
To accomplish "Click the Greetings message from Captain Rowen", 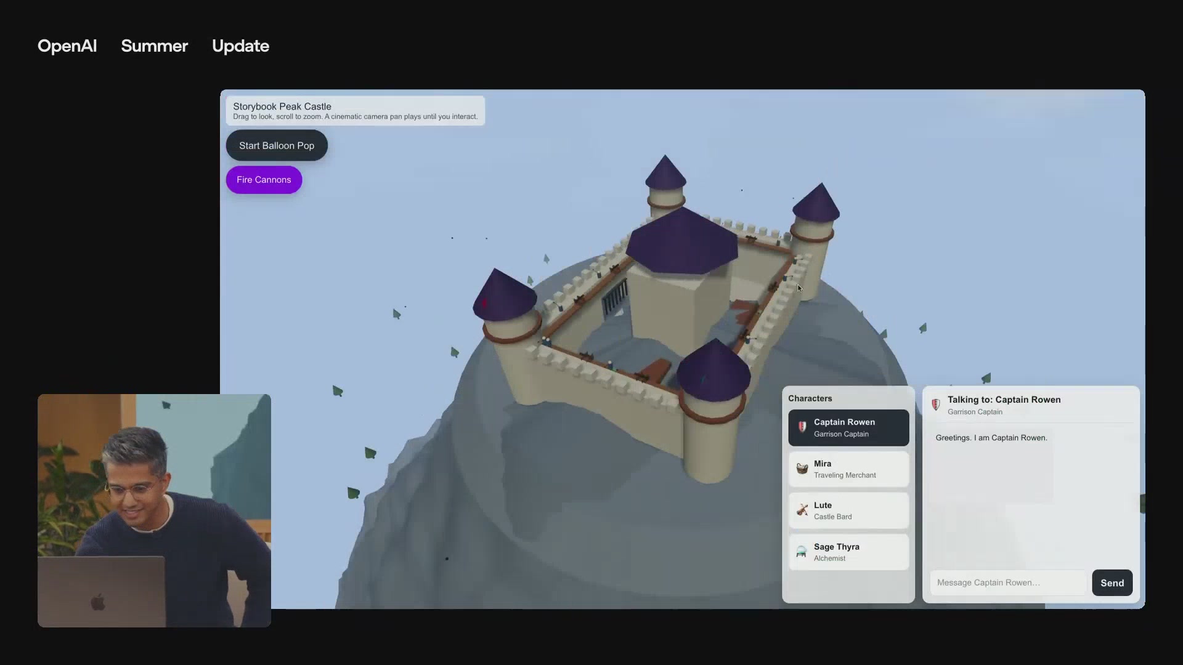I will pos(991,438).
